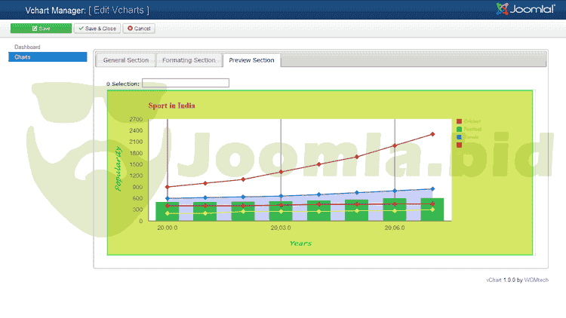
Task: Click the last red Cricket data point
Action: coord(432,134)
